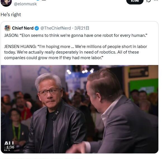Click the 1:36 video duration badge
Screen dimensions: 162x159
pyautogui.click(x=10, y=147)
